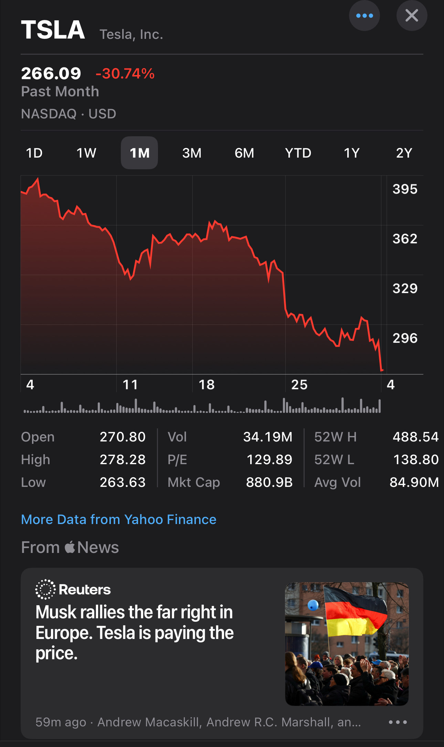Open the Reuters article about Musk

point(135,632)
